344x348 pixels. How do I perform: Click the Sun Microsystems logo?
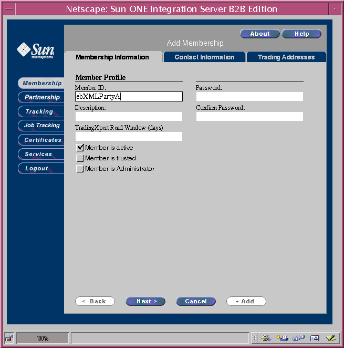36,51
